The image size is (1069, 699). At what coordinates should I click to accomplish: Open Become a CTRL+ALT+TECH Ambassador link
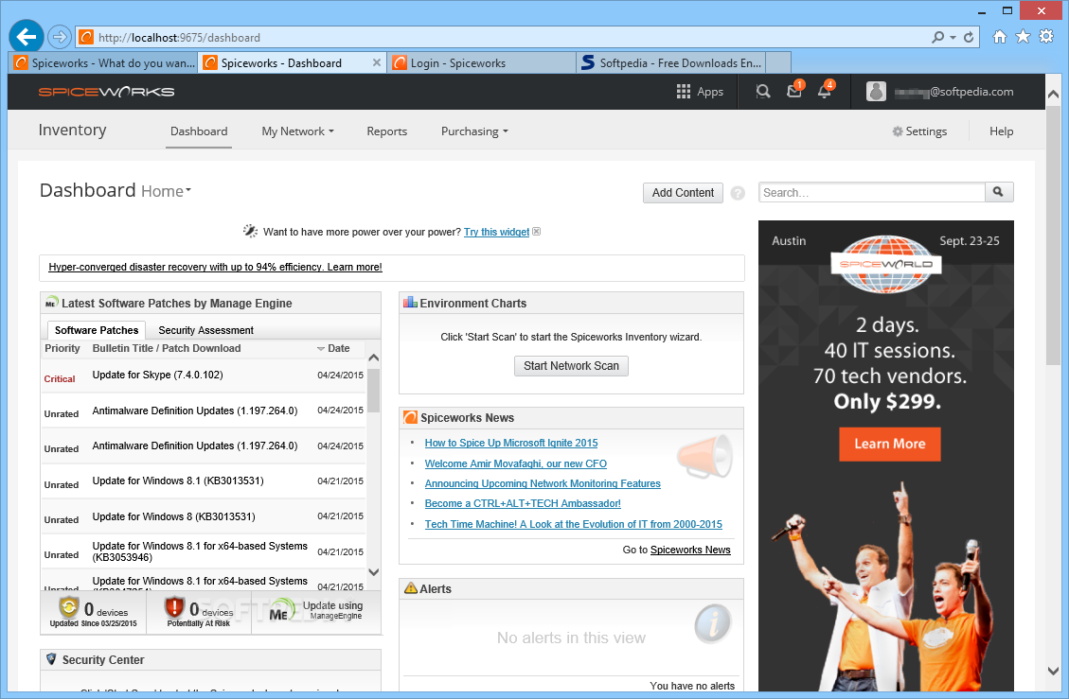point(523,503)
